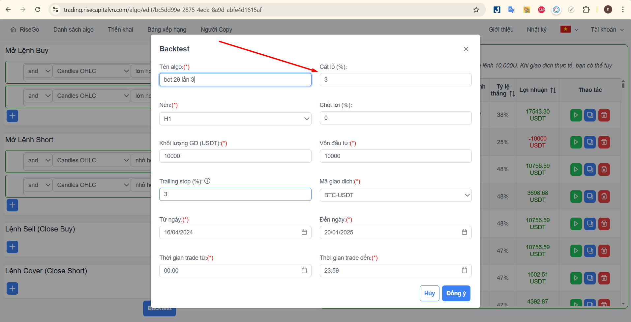Click the Khối lượng GD (USDT) field

[x=235, y=156]
